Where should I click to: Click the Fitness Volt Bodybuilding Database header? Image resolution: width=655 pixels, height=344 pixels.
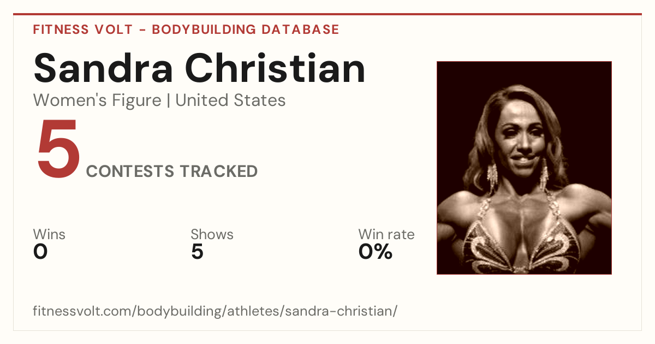186,29
